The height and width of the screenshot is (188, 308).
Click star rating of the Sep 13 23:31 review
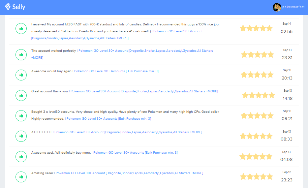257,55
